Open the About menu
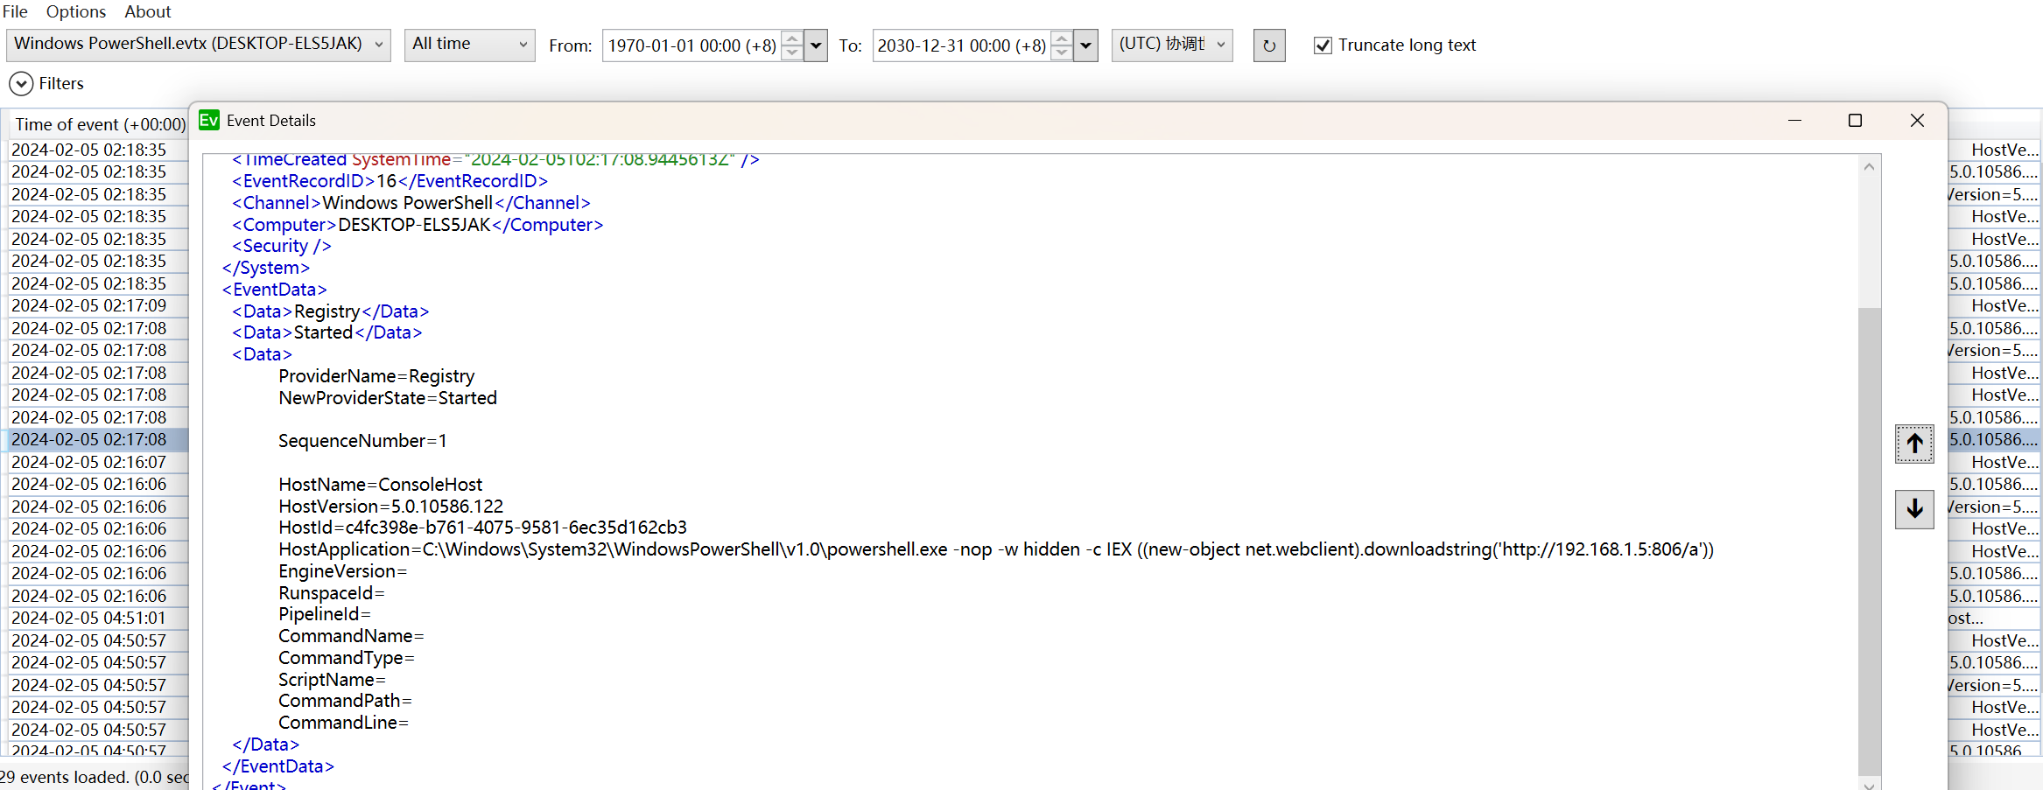 click(148, 11)
